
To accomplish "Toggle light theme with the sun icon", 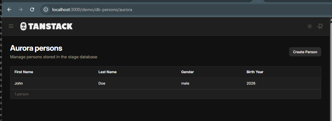I will tap(309, 26).
